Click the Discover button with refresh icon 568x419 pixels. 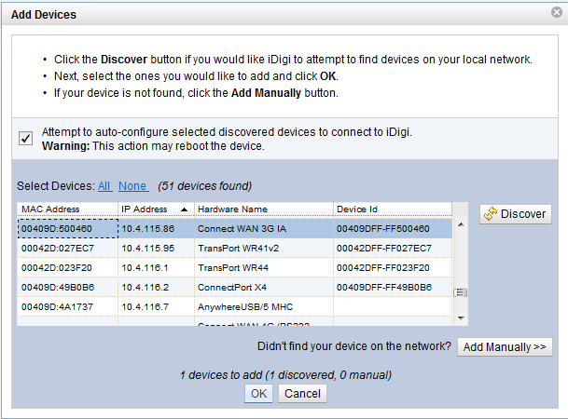[516, 214]
